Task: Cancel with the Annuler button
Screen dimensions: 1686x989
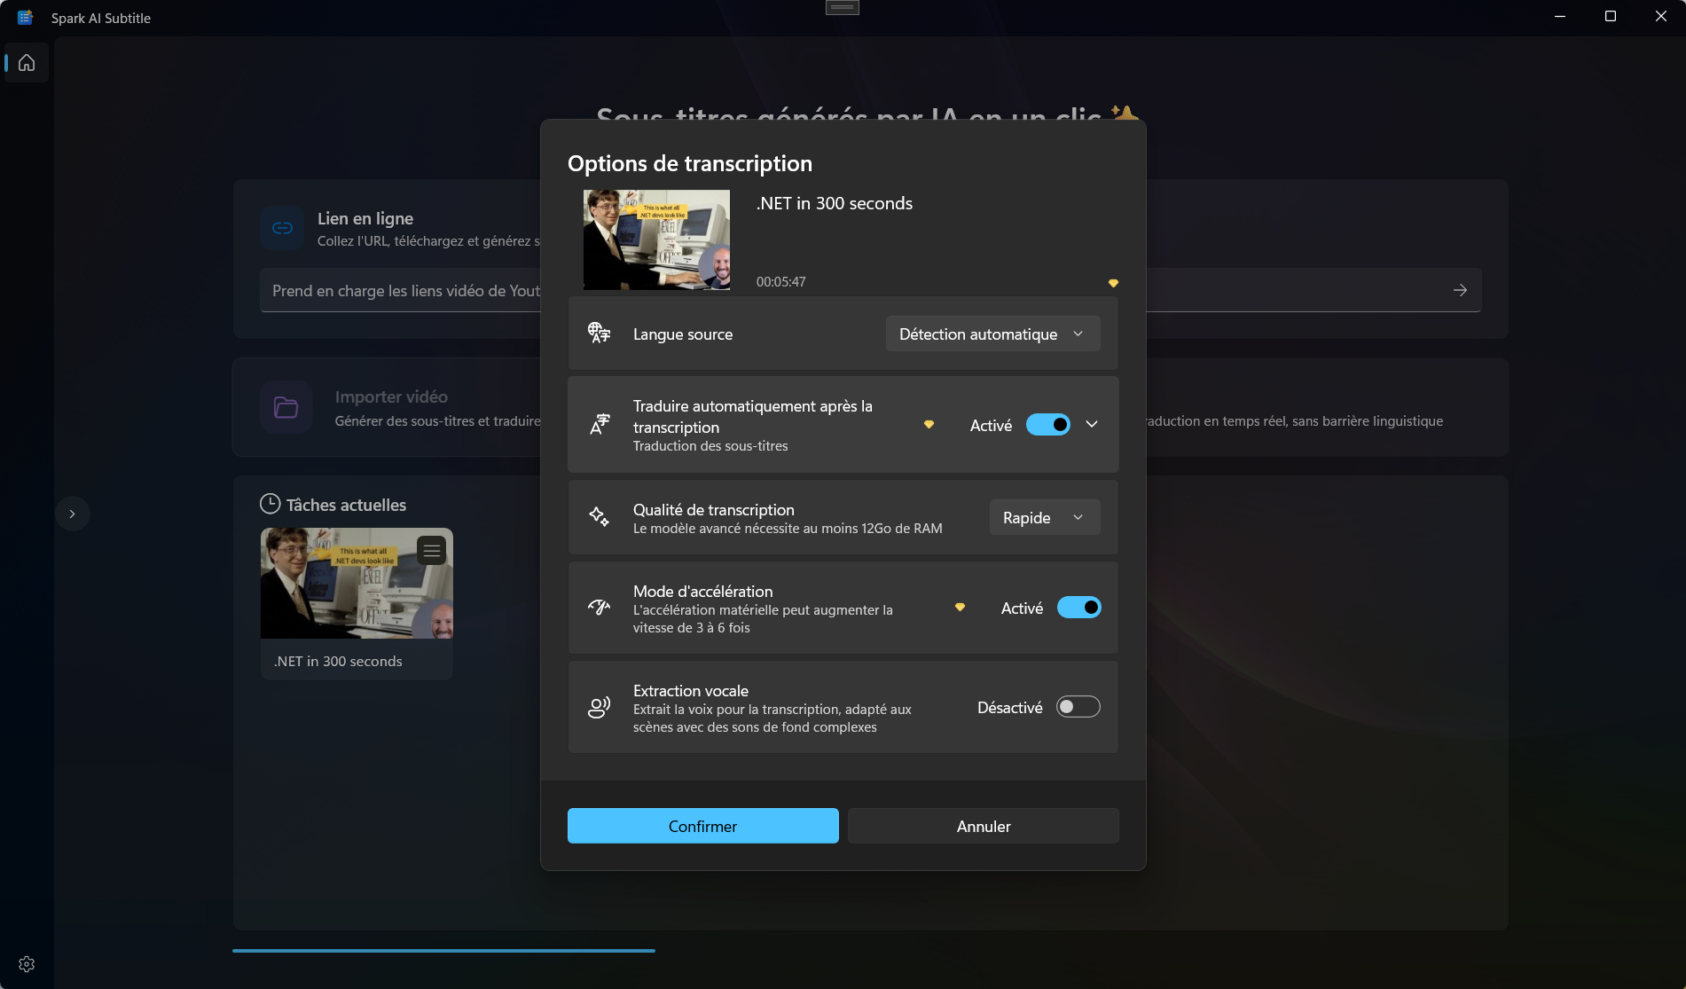Action: (983, 826)
